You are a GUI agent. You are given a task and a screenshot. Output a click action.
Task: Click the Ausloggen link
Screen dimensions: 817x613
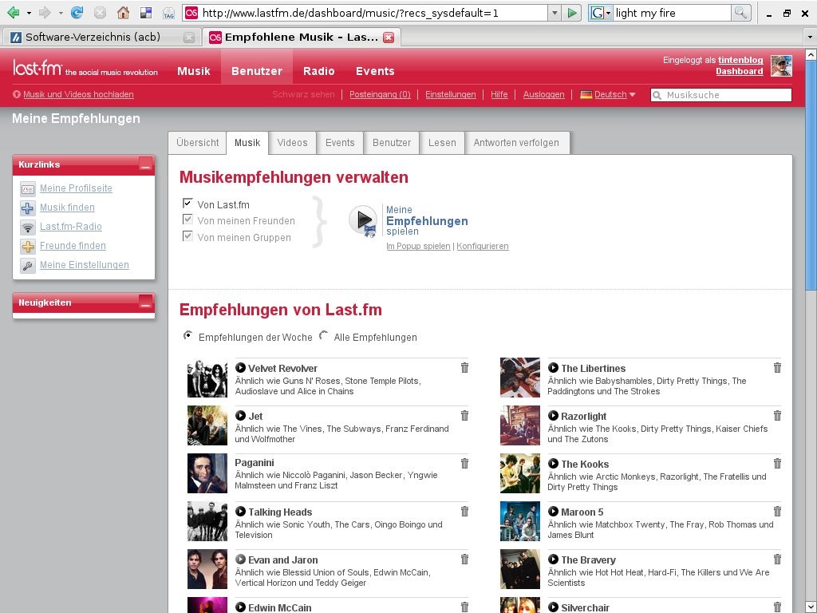point(543,94)
